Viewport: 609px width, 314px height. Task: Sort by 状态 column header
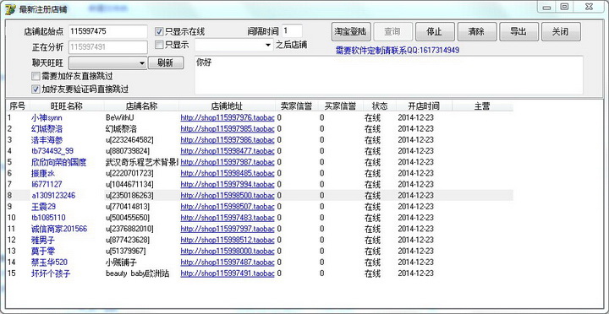(380, 106)
